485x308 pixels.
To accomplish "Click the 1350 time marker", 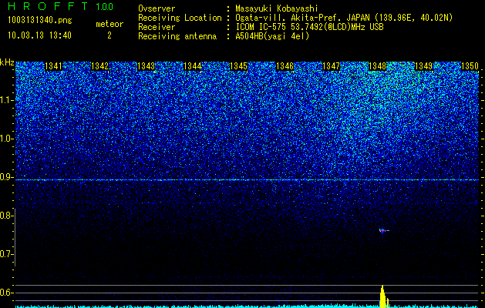I will pos(470,66).
